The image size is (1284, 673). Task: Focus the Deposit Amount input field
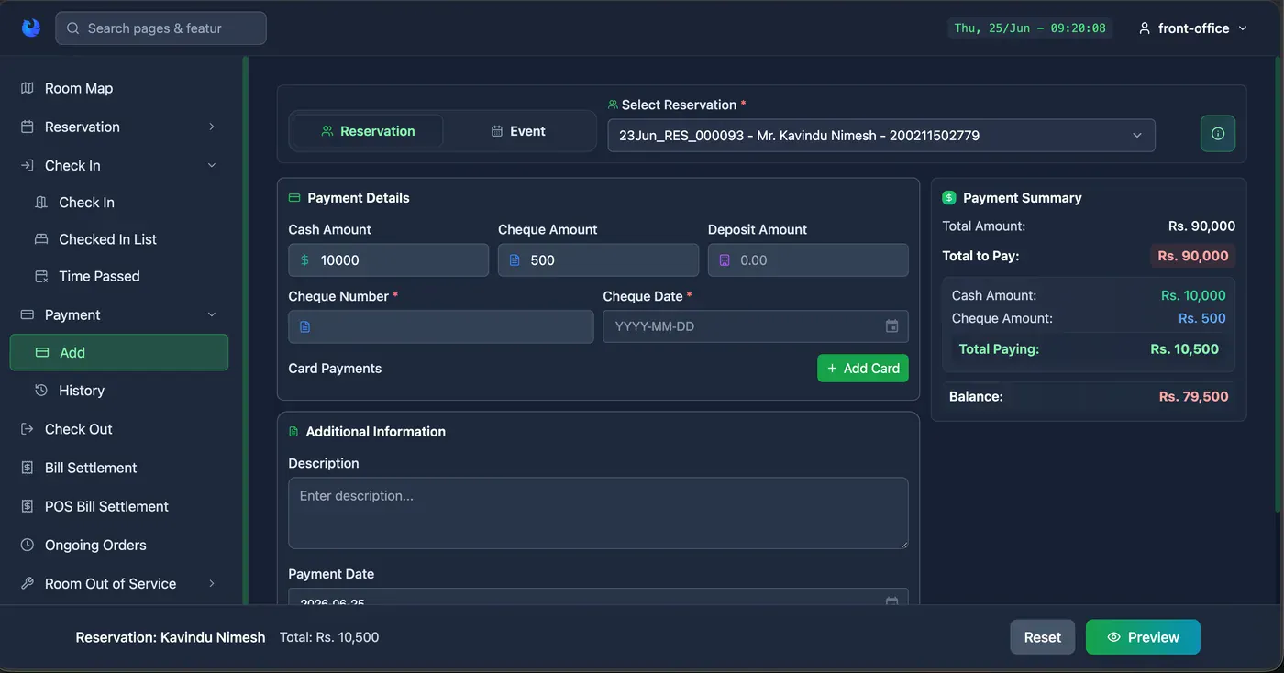coord(808,260)
